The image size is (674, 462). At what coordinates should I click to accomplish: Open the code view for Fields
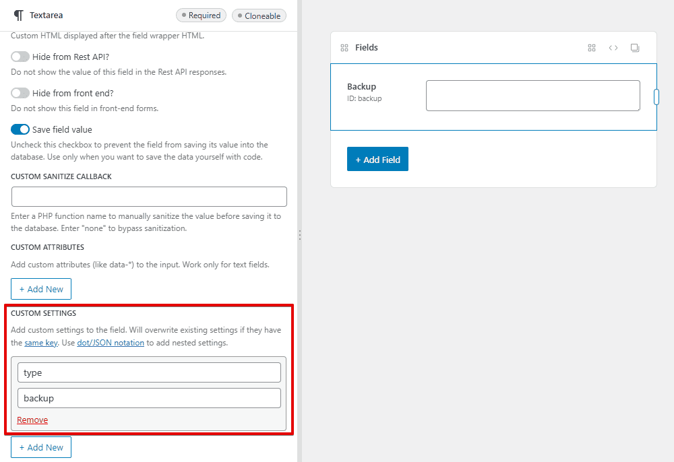613,47
